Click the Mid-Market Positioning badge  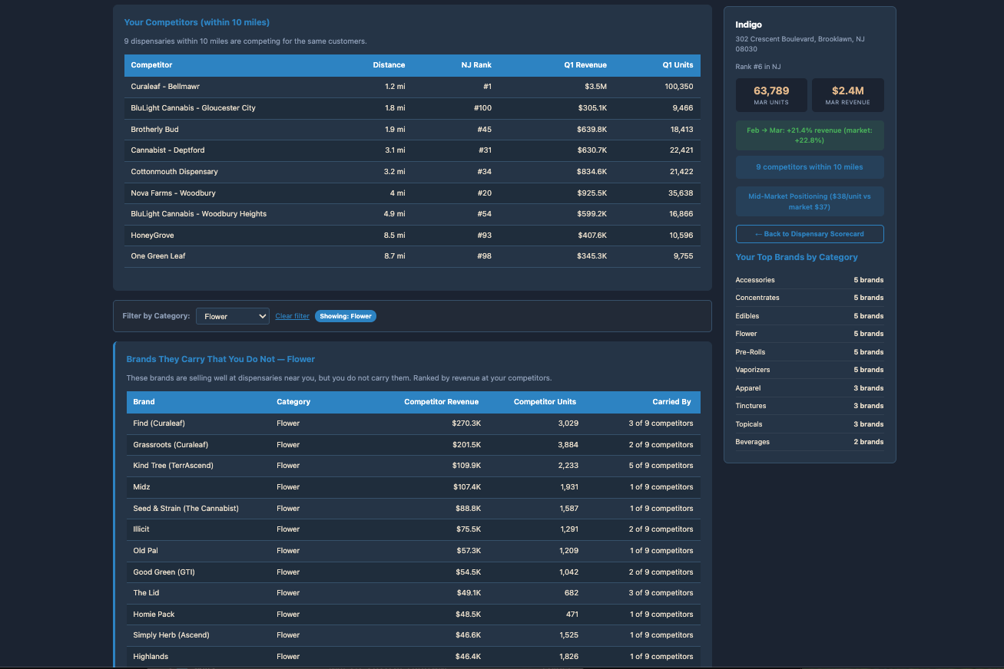(810, 202)
